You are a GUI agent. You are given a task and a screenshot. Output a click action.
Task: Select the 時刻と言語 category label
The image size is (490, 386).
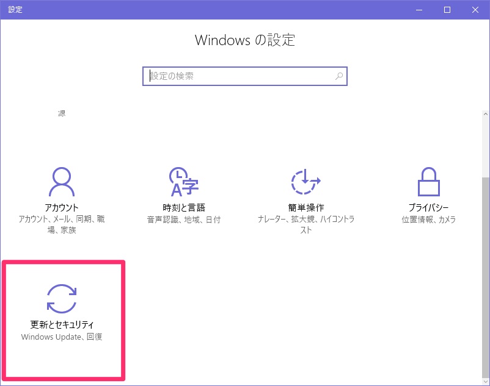tap(184, 207)
